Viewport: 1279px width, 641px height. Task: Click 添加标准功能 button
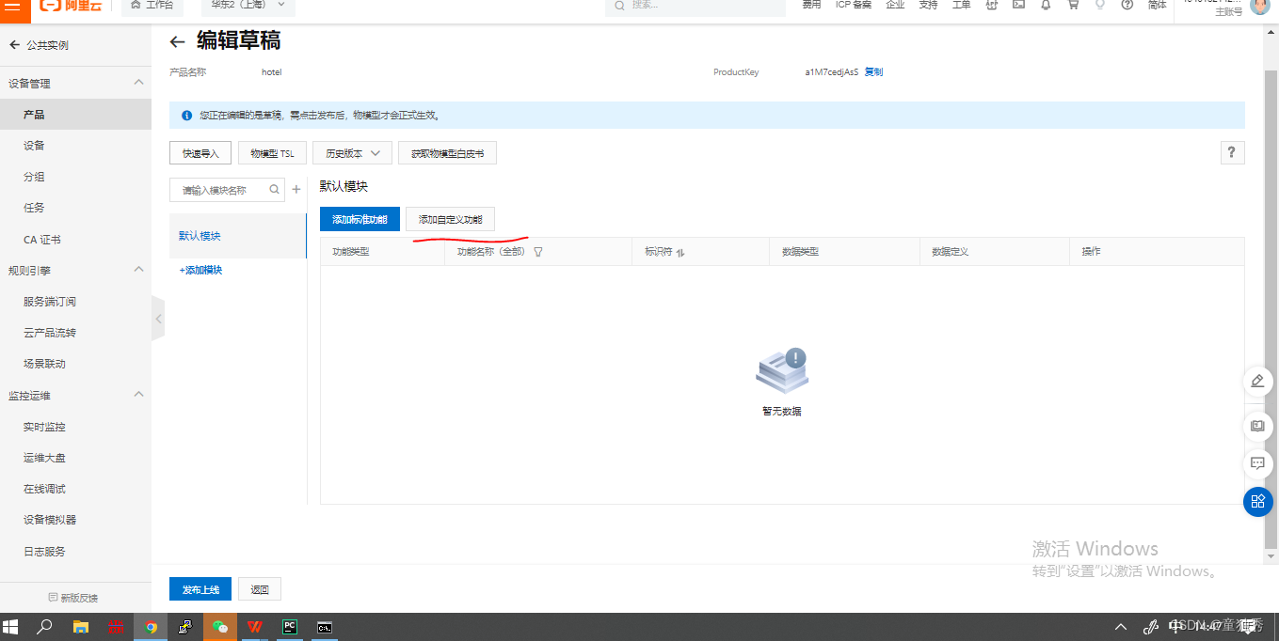coord(360,219)
